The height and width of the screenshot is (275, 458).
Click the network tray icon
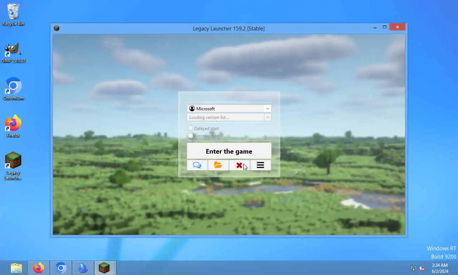413,268
